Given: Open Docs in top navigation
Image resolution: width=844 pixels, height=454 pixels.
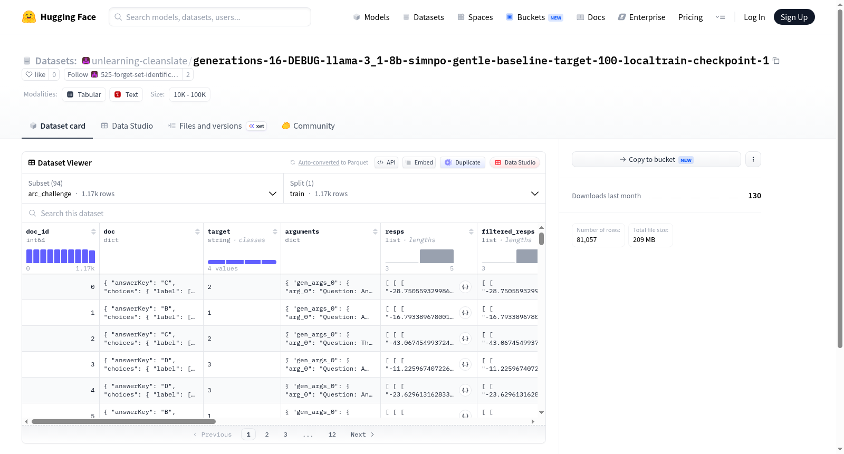Looking at the screenshot, I should coord(590,17).
